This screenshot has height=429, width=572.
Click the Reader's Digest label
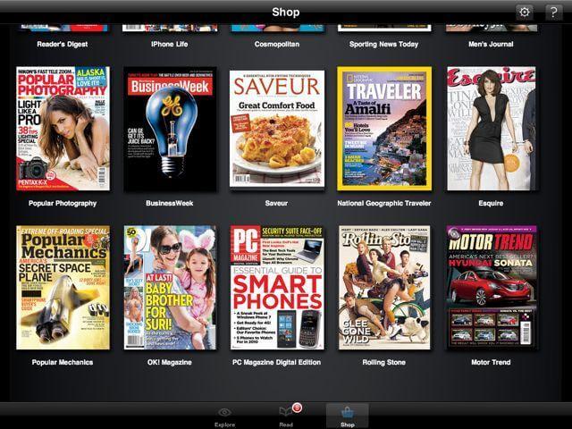(x=63, y=44)
